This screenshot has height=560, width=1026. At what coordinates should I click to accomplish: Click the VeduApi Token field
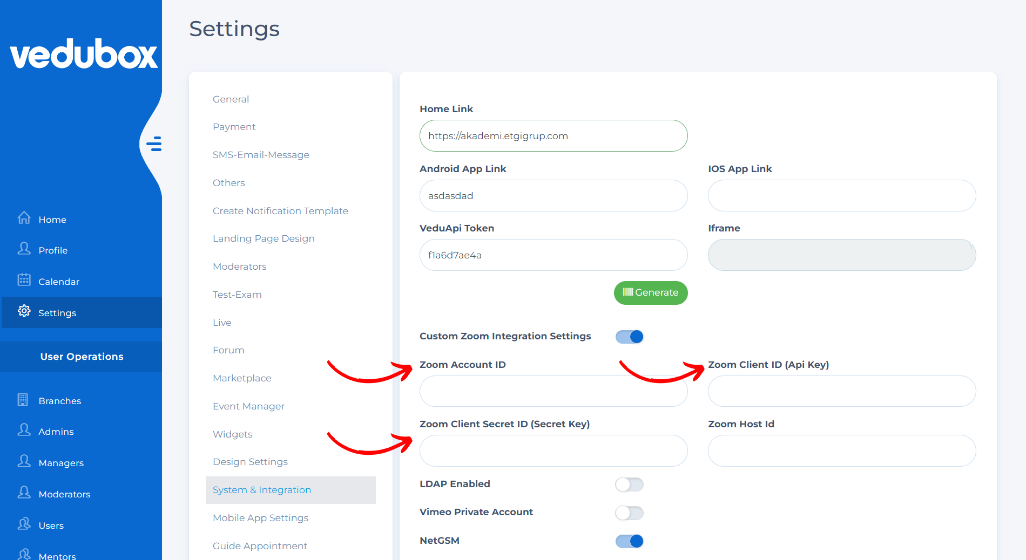click(553, 255)
